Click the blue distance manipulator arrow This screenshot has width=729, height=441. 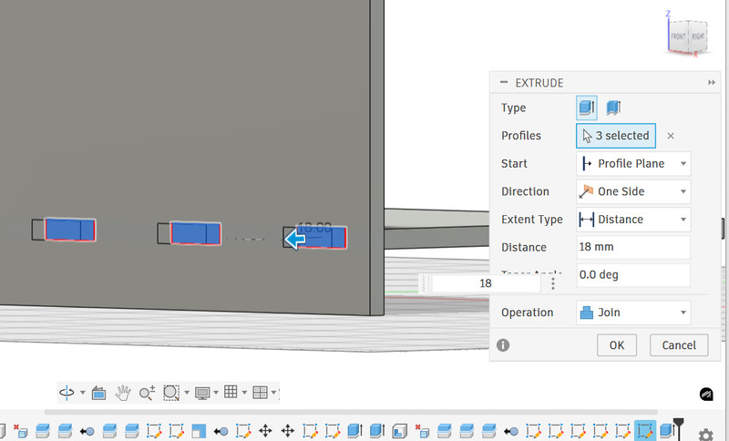294,240
